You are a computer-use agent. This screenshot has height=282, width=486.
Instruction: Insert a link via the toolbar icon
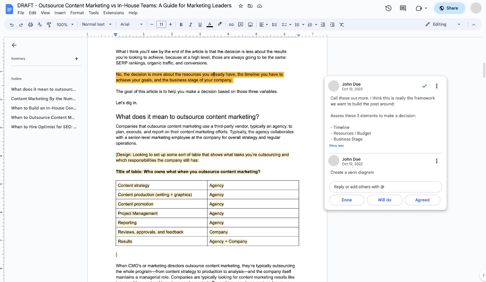coord(231,24)
